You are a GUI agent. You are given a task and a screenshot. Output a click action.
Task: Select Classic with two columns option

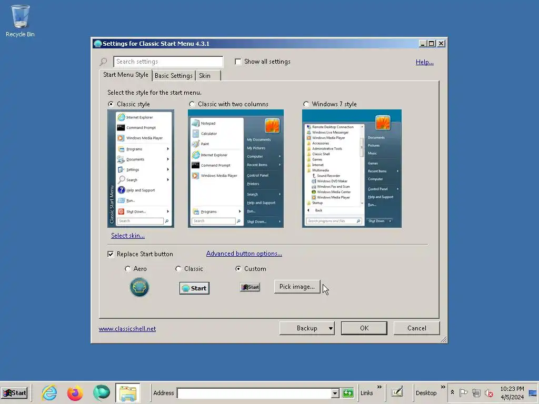192,104
